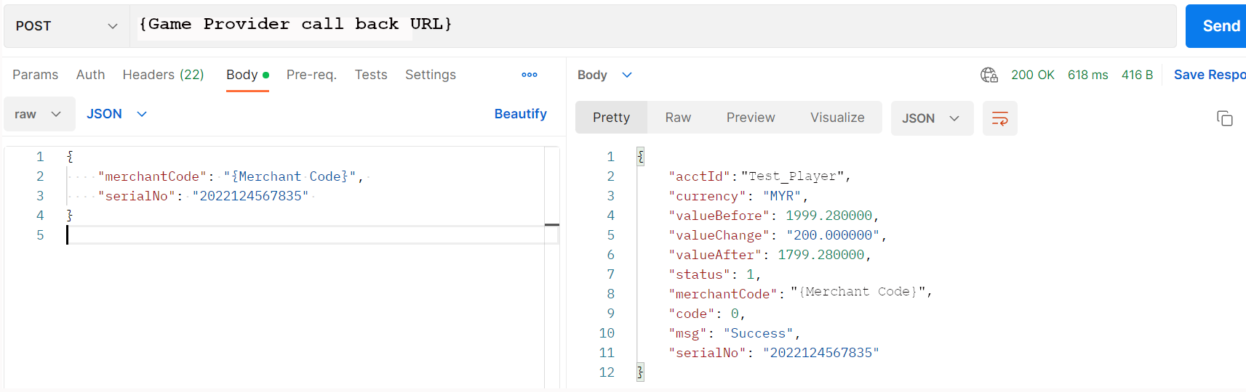This screenshot has width=1246, height=392.
Task: Toggle word wrap icon in response
Action: pyautogui.click(x=999, y=118)
